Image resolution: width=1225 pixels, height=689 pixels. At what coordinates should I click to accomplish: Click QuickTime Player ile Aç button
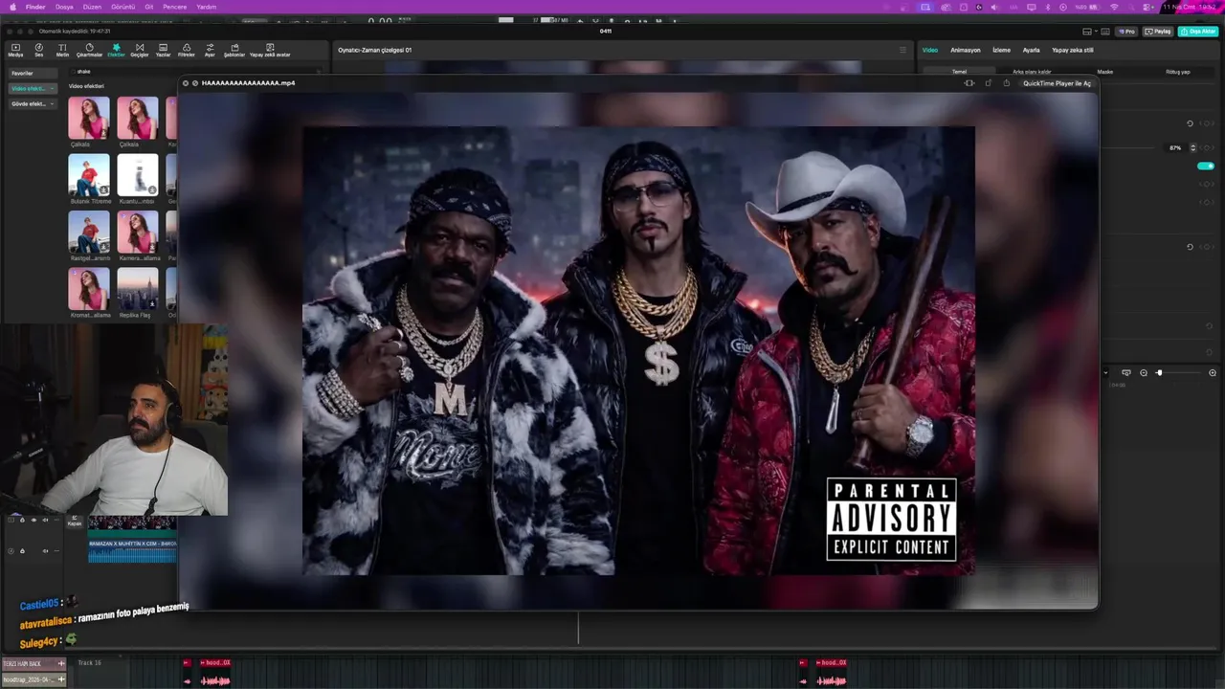1057,83
